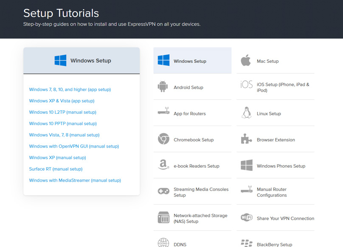The image size is (343, 247).
Task: Click the Setup Tutorials page heading
Action: coord(61,13)
